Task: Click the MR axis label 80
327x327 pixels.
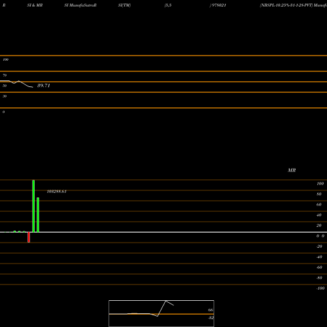Action: (319, 194)
